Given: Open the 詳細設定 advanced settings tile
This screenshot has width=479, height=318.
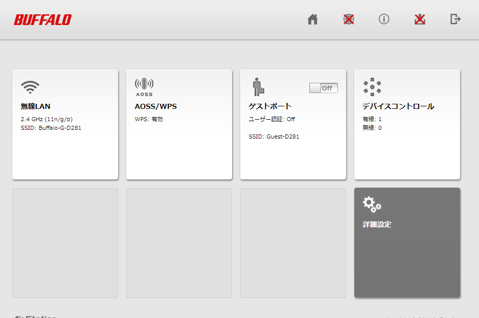Looking at the screenshot, I should 407,242.
